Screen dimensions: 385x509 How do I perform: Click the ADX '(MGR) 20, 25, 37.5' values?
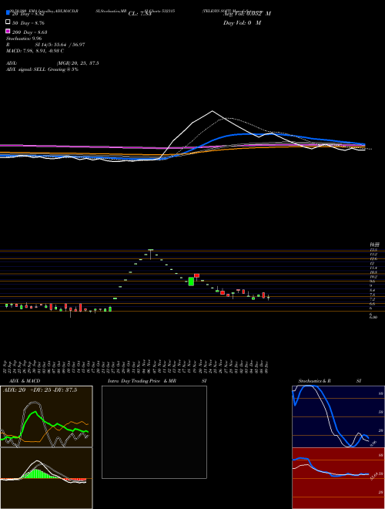click(78, 63)
